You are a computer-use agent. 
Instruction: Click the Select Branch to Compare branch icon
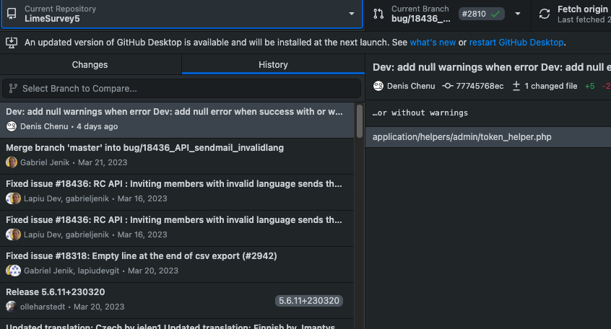pyautogui.click(x=13, y=89)
